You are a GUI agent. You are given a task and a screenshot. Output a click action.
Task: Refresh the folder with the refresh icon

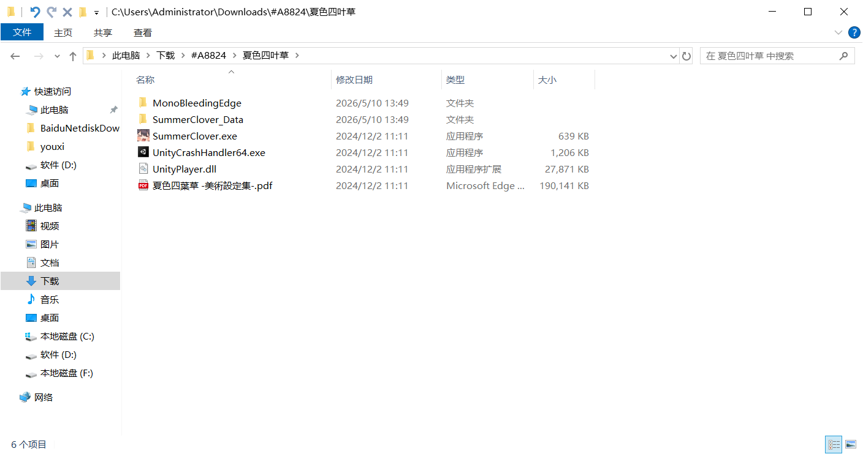pos(686,56)
